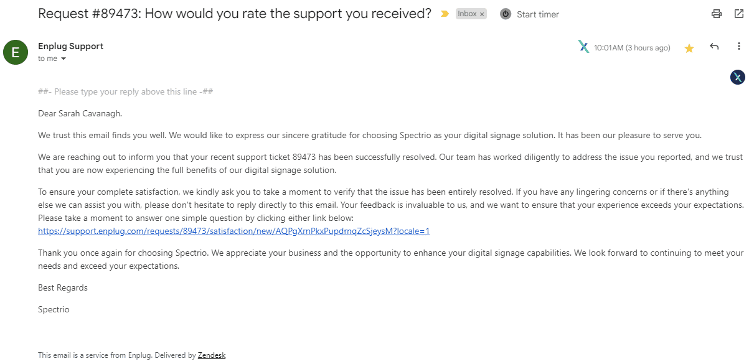Click the reply arrow icon
Viewport: 749px width, 364px height.
pos(714,47)
